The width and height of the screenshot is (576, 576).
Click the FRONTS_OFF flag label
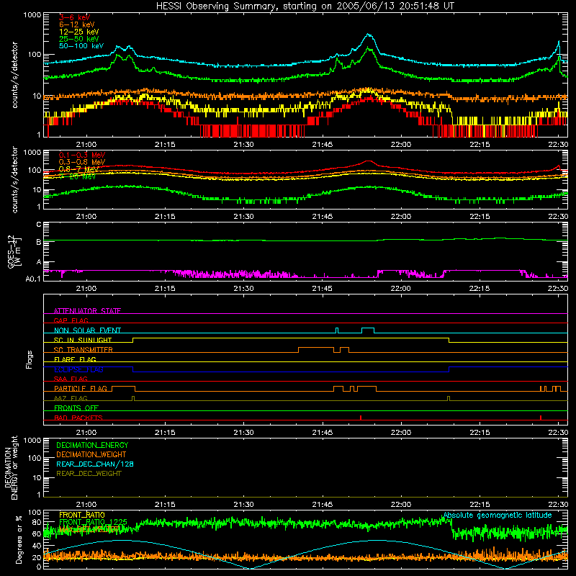[x=76, y=408]
